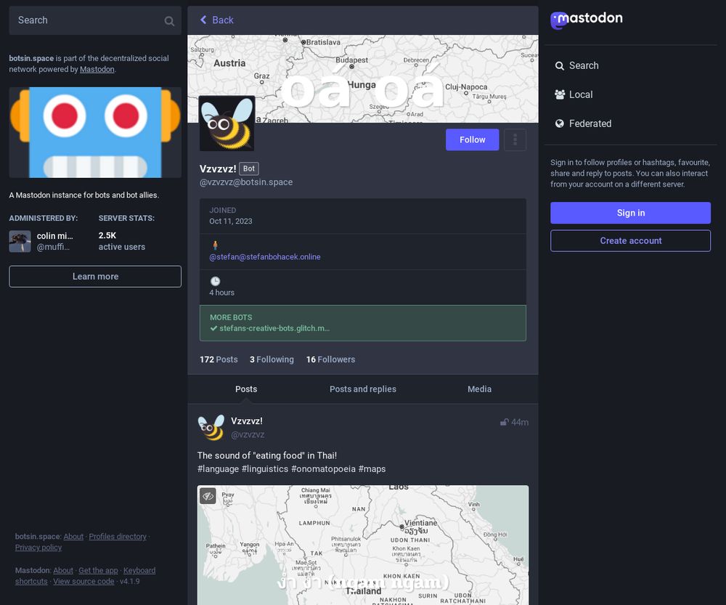The image size is (726, 605).
Task: Open the #linguistics hashtag
Action: [265, 468]
